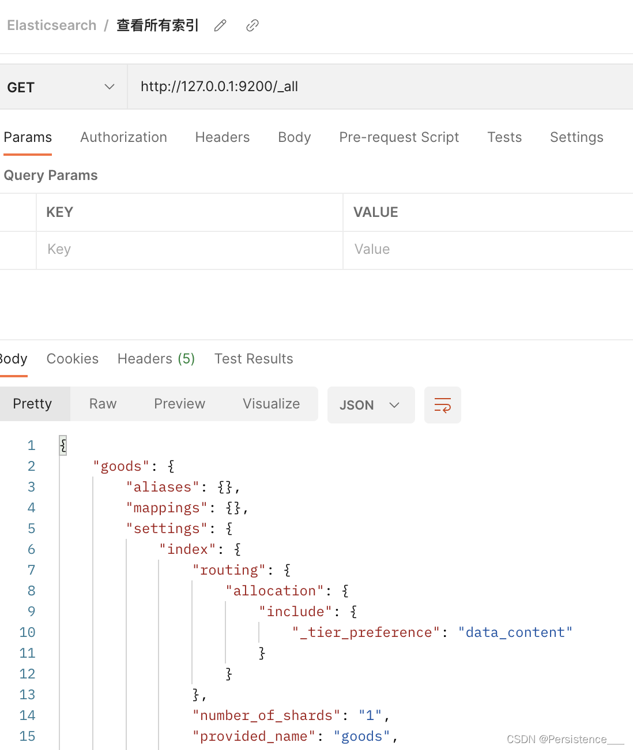Copy request link via chain icon

click(252, 25)
